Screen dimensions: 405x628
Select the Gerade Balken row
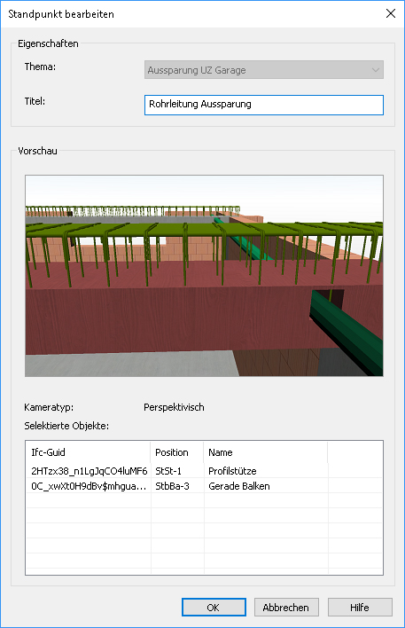point(204,486)
